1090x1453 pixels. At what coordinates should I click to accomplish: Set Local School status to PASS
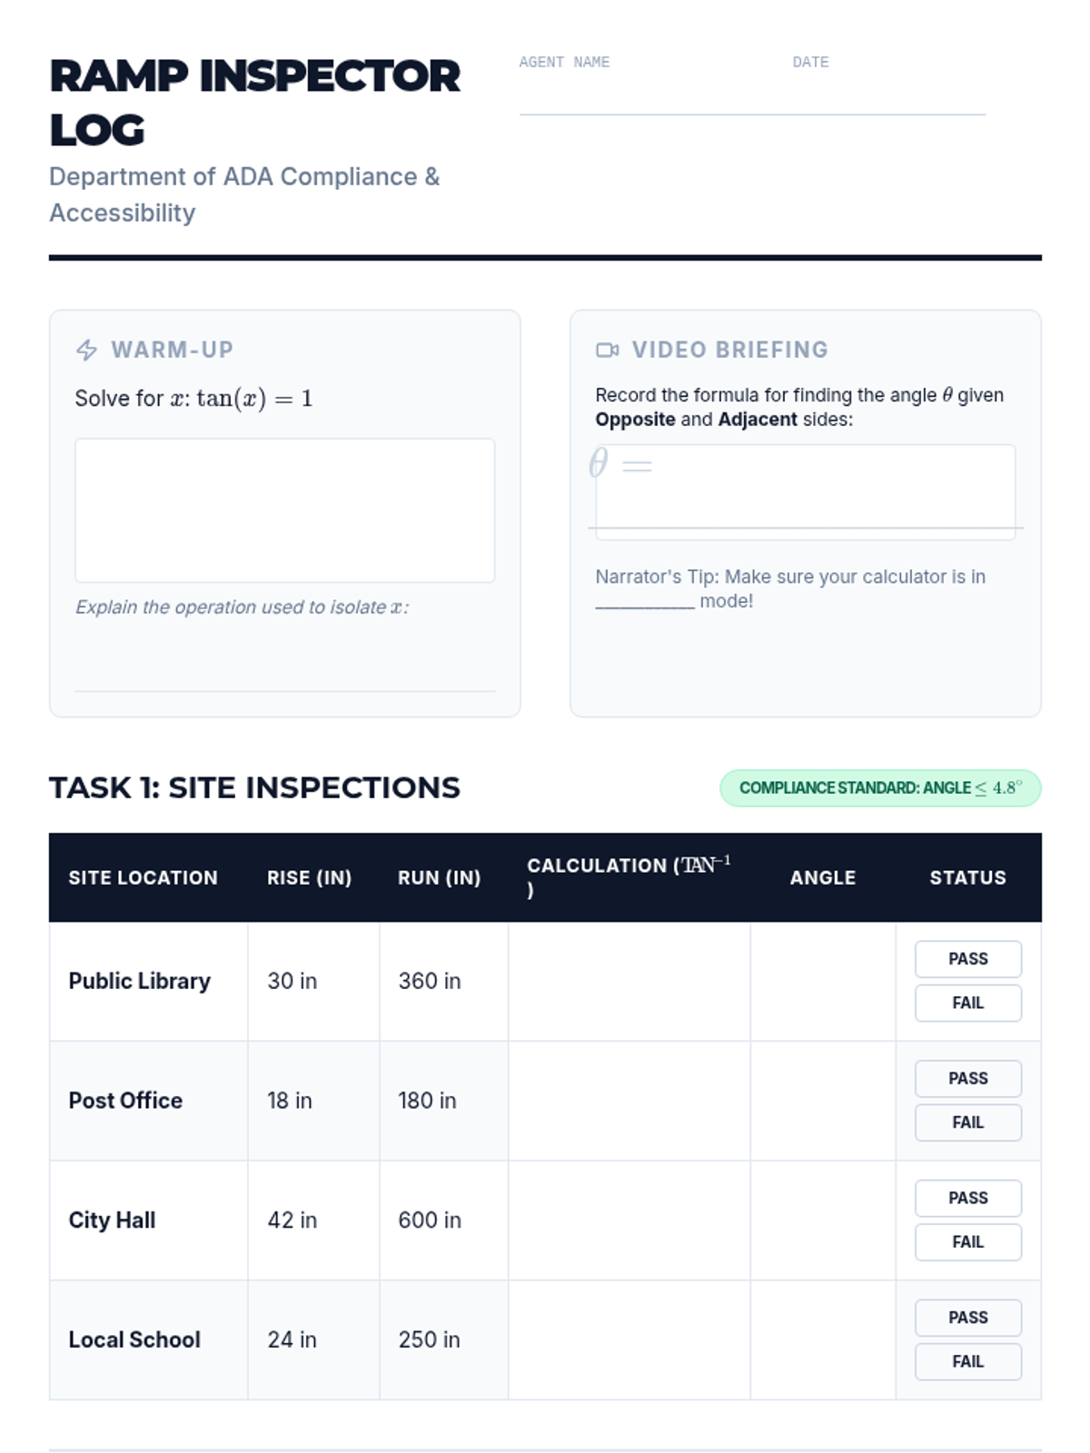tap(967, 1318)
